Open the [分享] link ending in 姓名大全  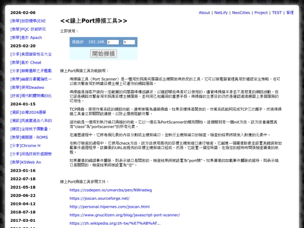pyautogui.click(x=31, y=54)
